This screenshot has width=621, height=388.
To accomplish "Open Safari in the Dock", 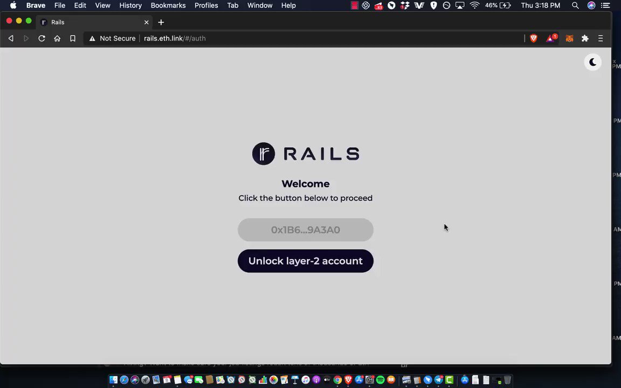I will 124,380.
